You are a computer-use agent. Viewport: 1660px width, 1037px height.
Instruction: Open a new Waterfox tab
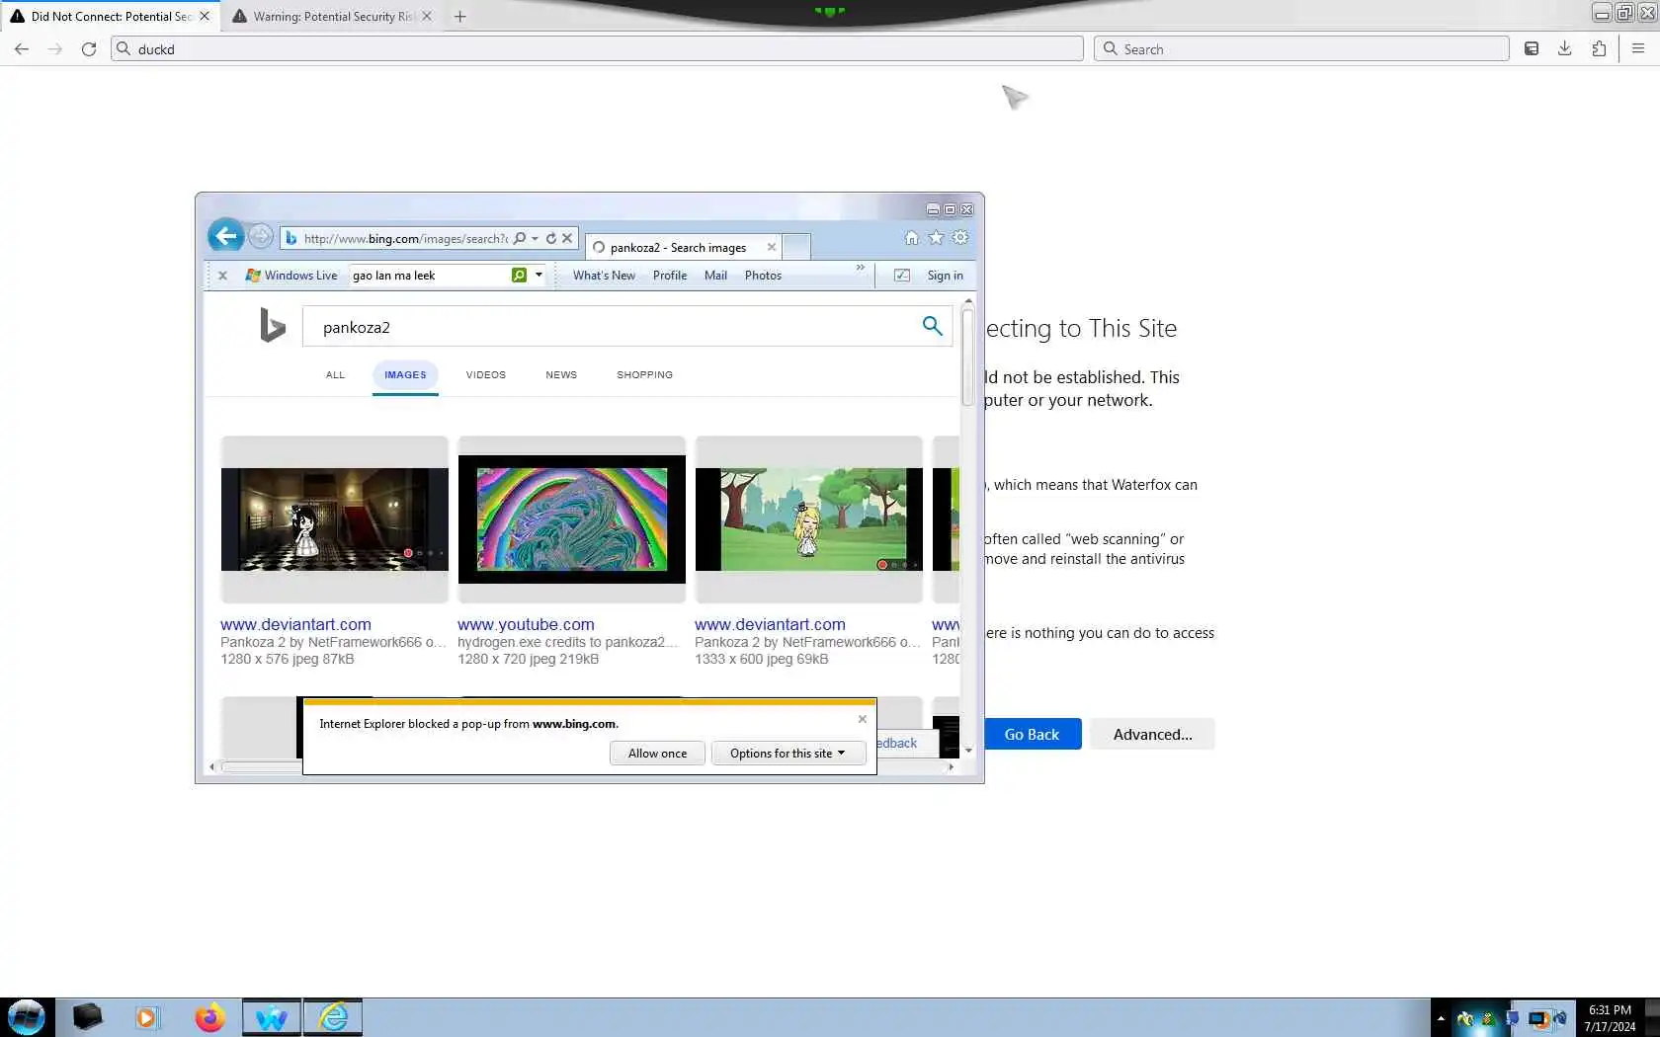point(459,16)
